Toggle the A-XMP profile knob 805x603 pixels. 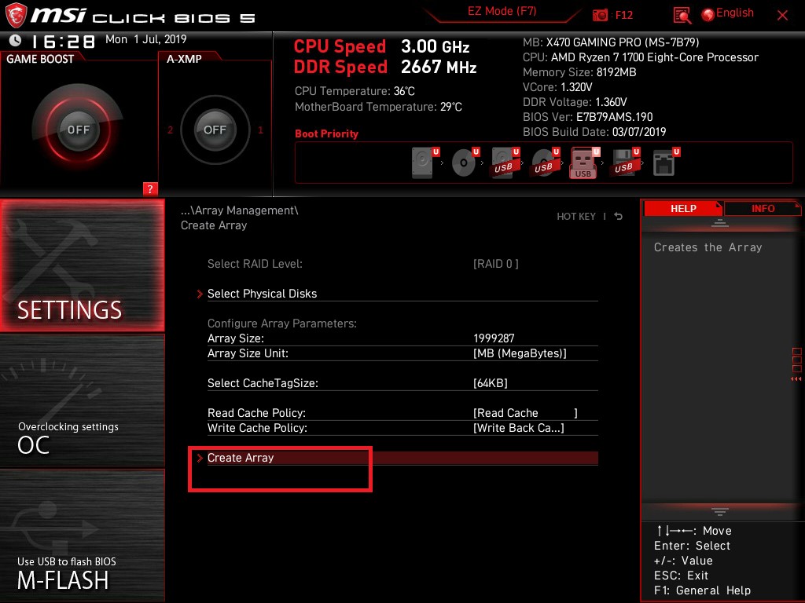pyautogui.click(x=215, y=130)
